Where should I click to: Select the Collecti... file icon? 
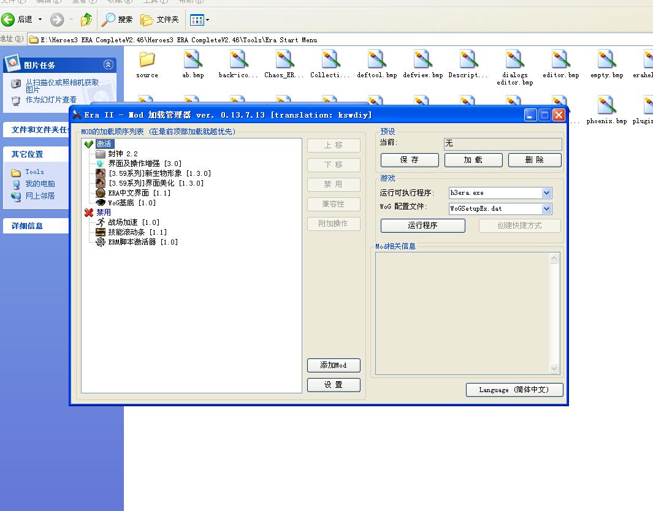(x=330, y=59)
